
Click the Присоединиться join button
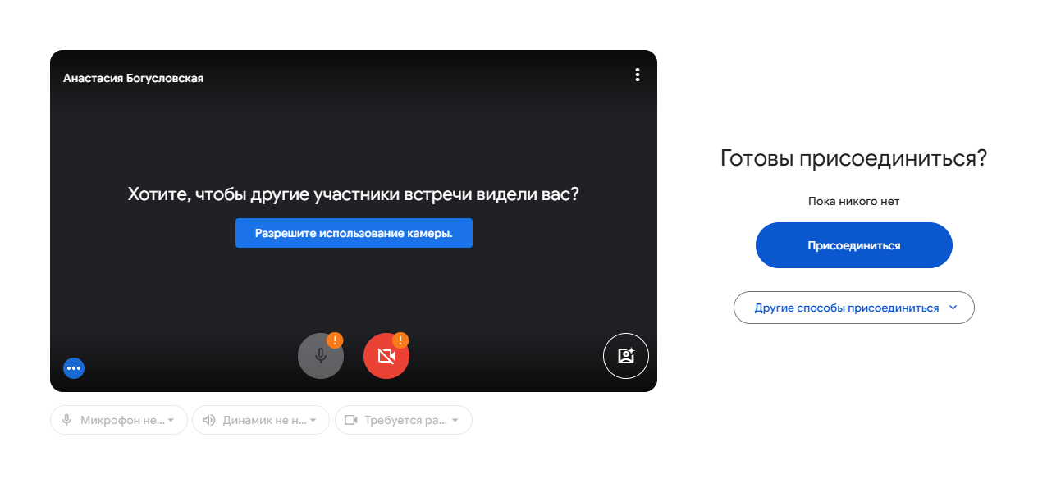pyautogui.click(x=854, y=245)
